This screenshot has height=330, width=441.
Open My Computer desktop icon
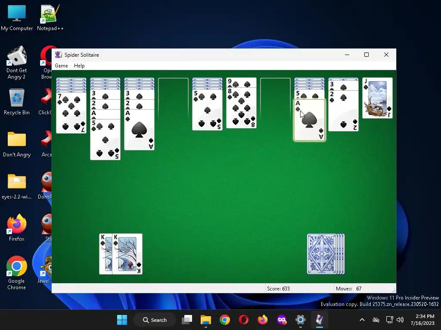(17, 17)
